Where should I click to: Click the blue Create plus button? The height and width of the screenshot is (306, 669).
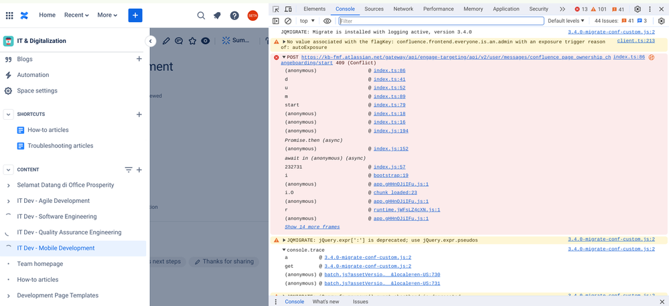point(135,15)
